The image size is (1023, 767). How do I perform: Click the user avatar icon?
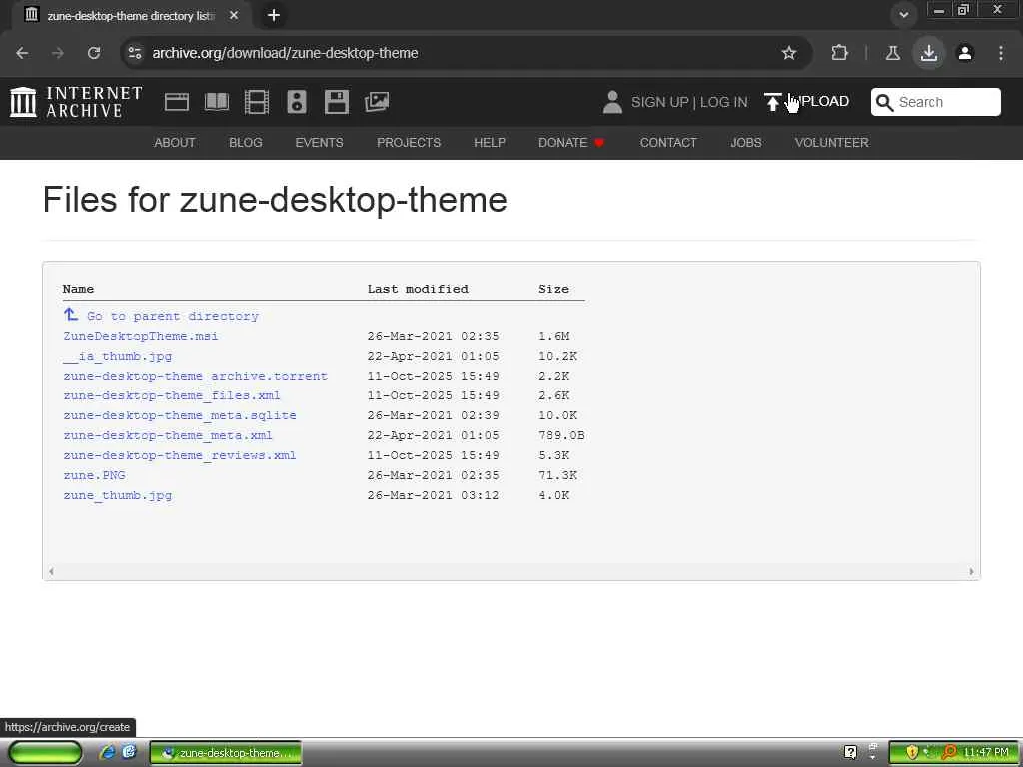612,102
